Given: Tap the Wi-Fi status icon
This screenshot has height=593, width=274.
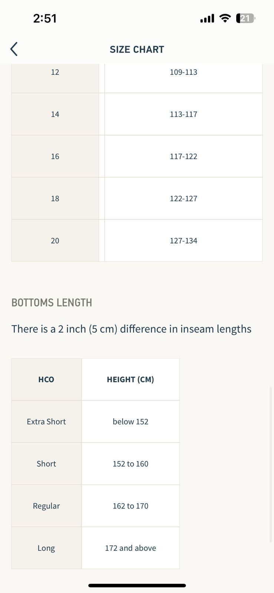Looking at the screenshot, I should pos(225,18).
